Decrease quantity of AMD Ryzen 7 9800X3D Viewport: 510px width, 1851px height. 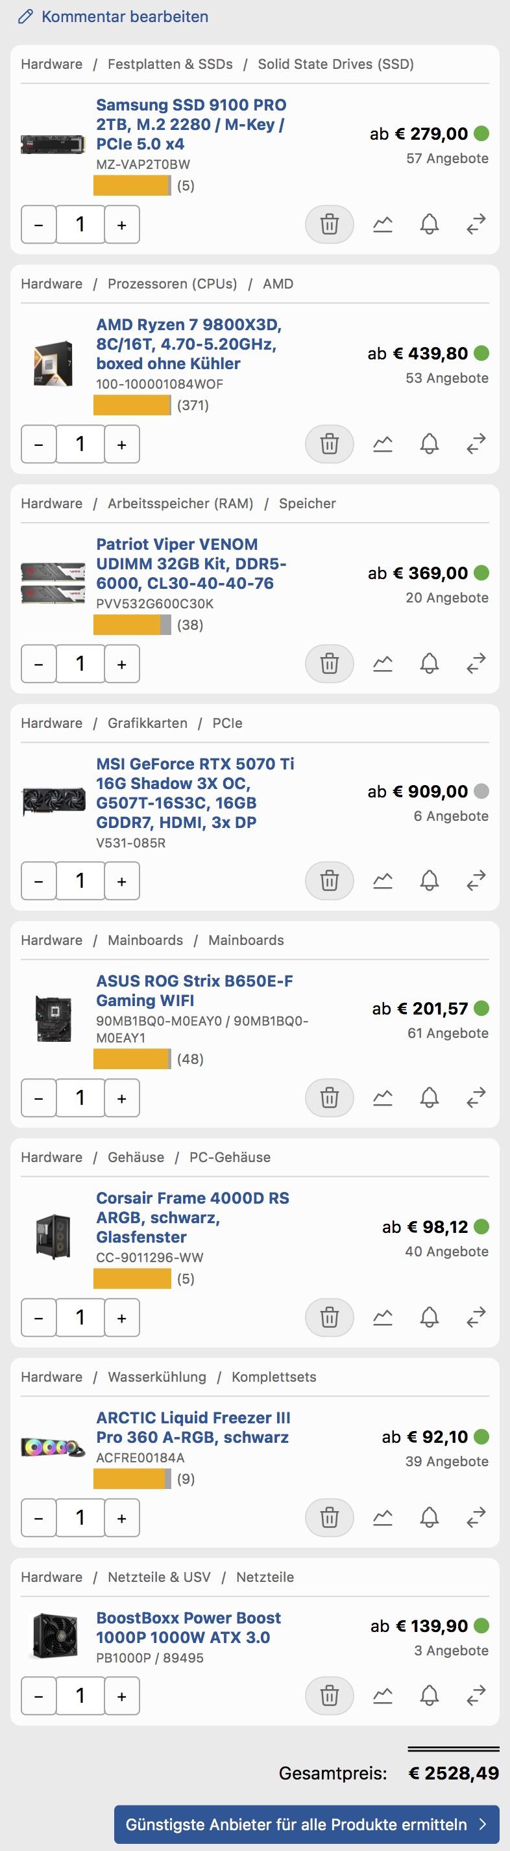click(39, 444)
